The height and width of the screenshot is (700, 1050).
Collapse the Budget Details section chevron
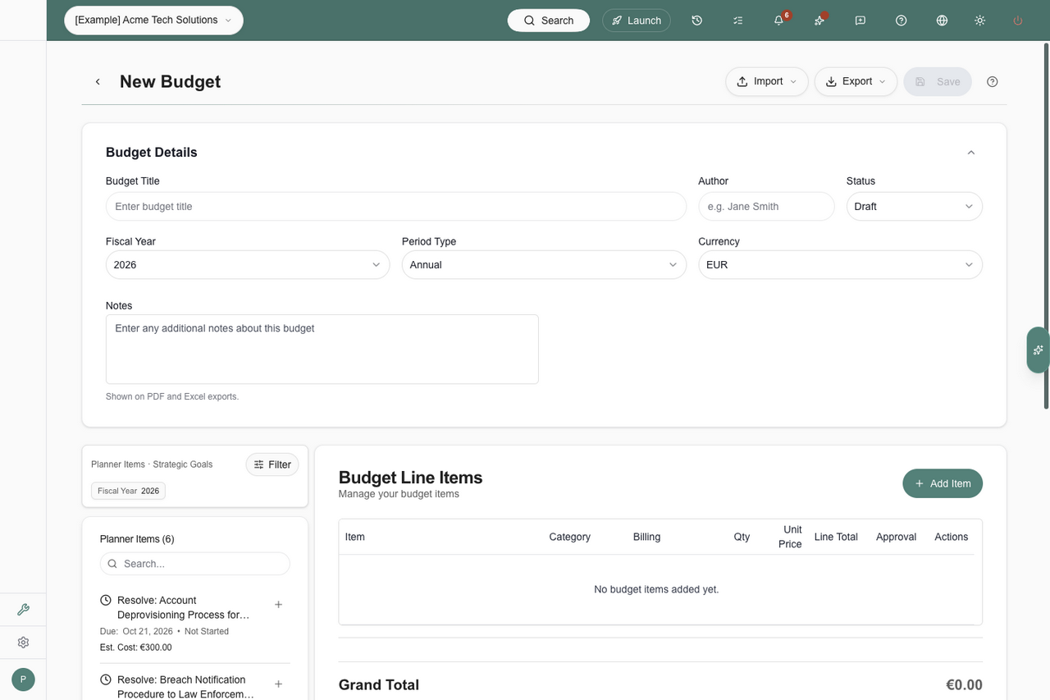(971, 153)
